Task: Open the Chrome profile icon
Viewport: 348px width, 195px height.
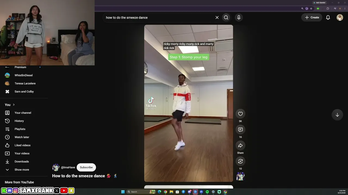Action: point(340,8)
